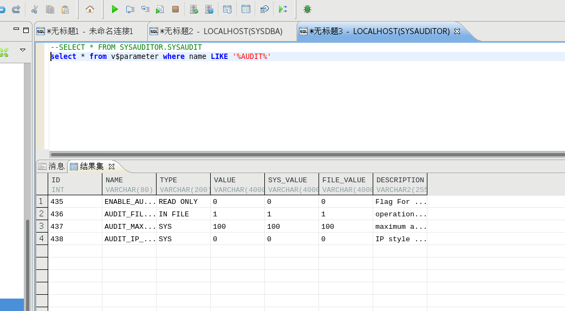The image size is (565, 311).
Task: Select the ENABLE_AU... cell in row 1
Action: point(129,202)
